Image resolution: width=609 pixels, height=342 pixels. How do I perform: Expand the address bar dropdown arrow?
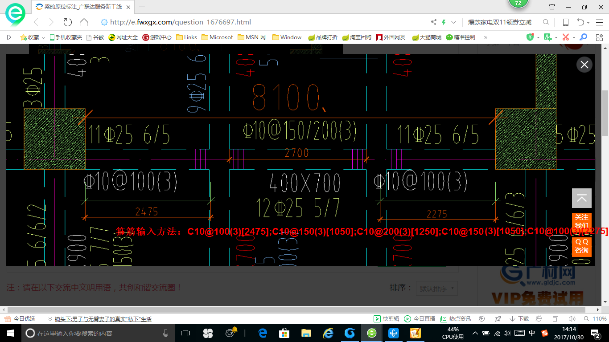pos(454,22)
